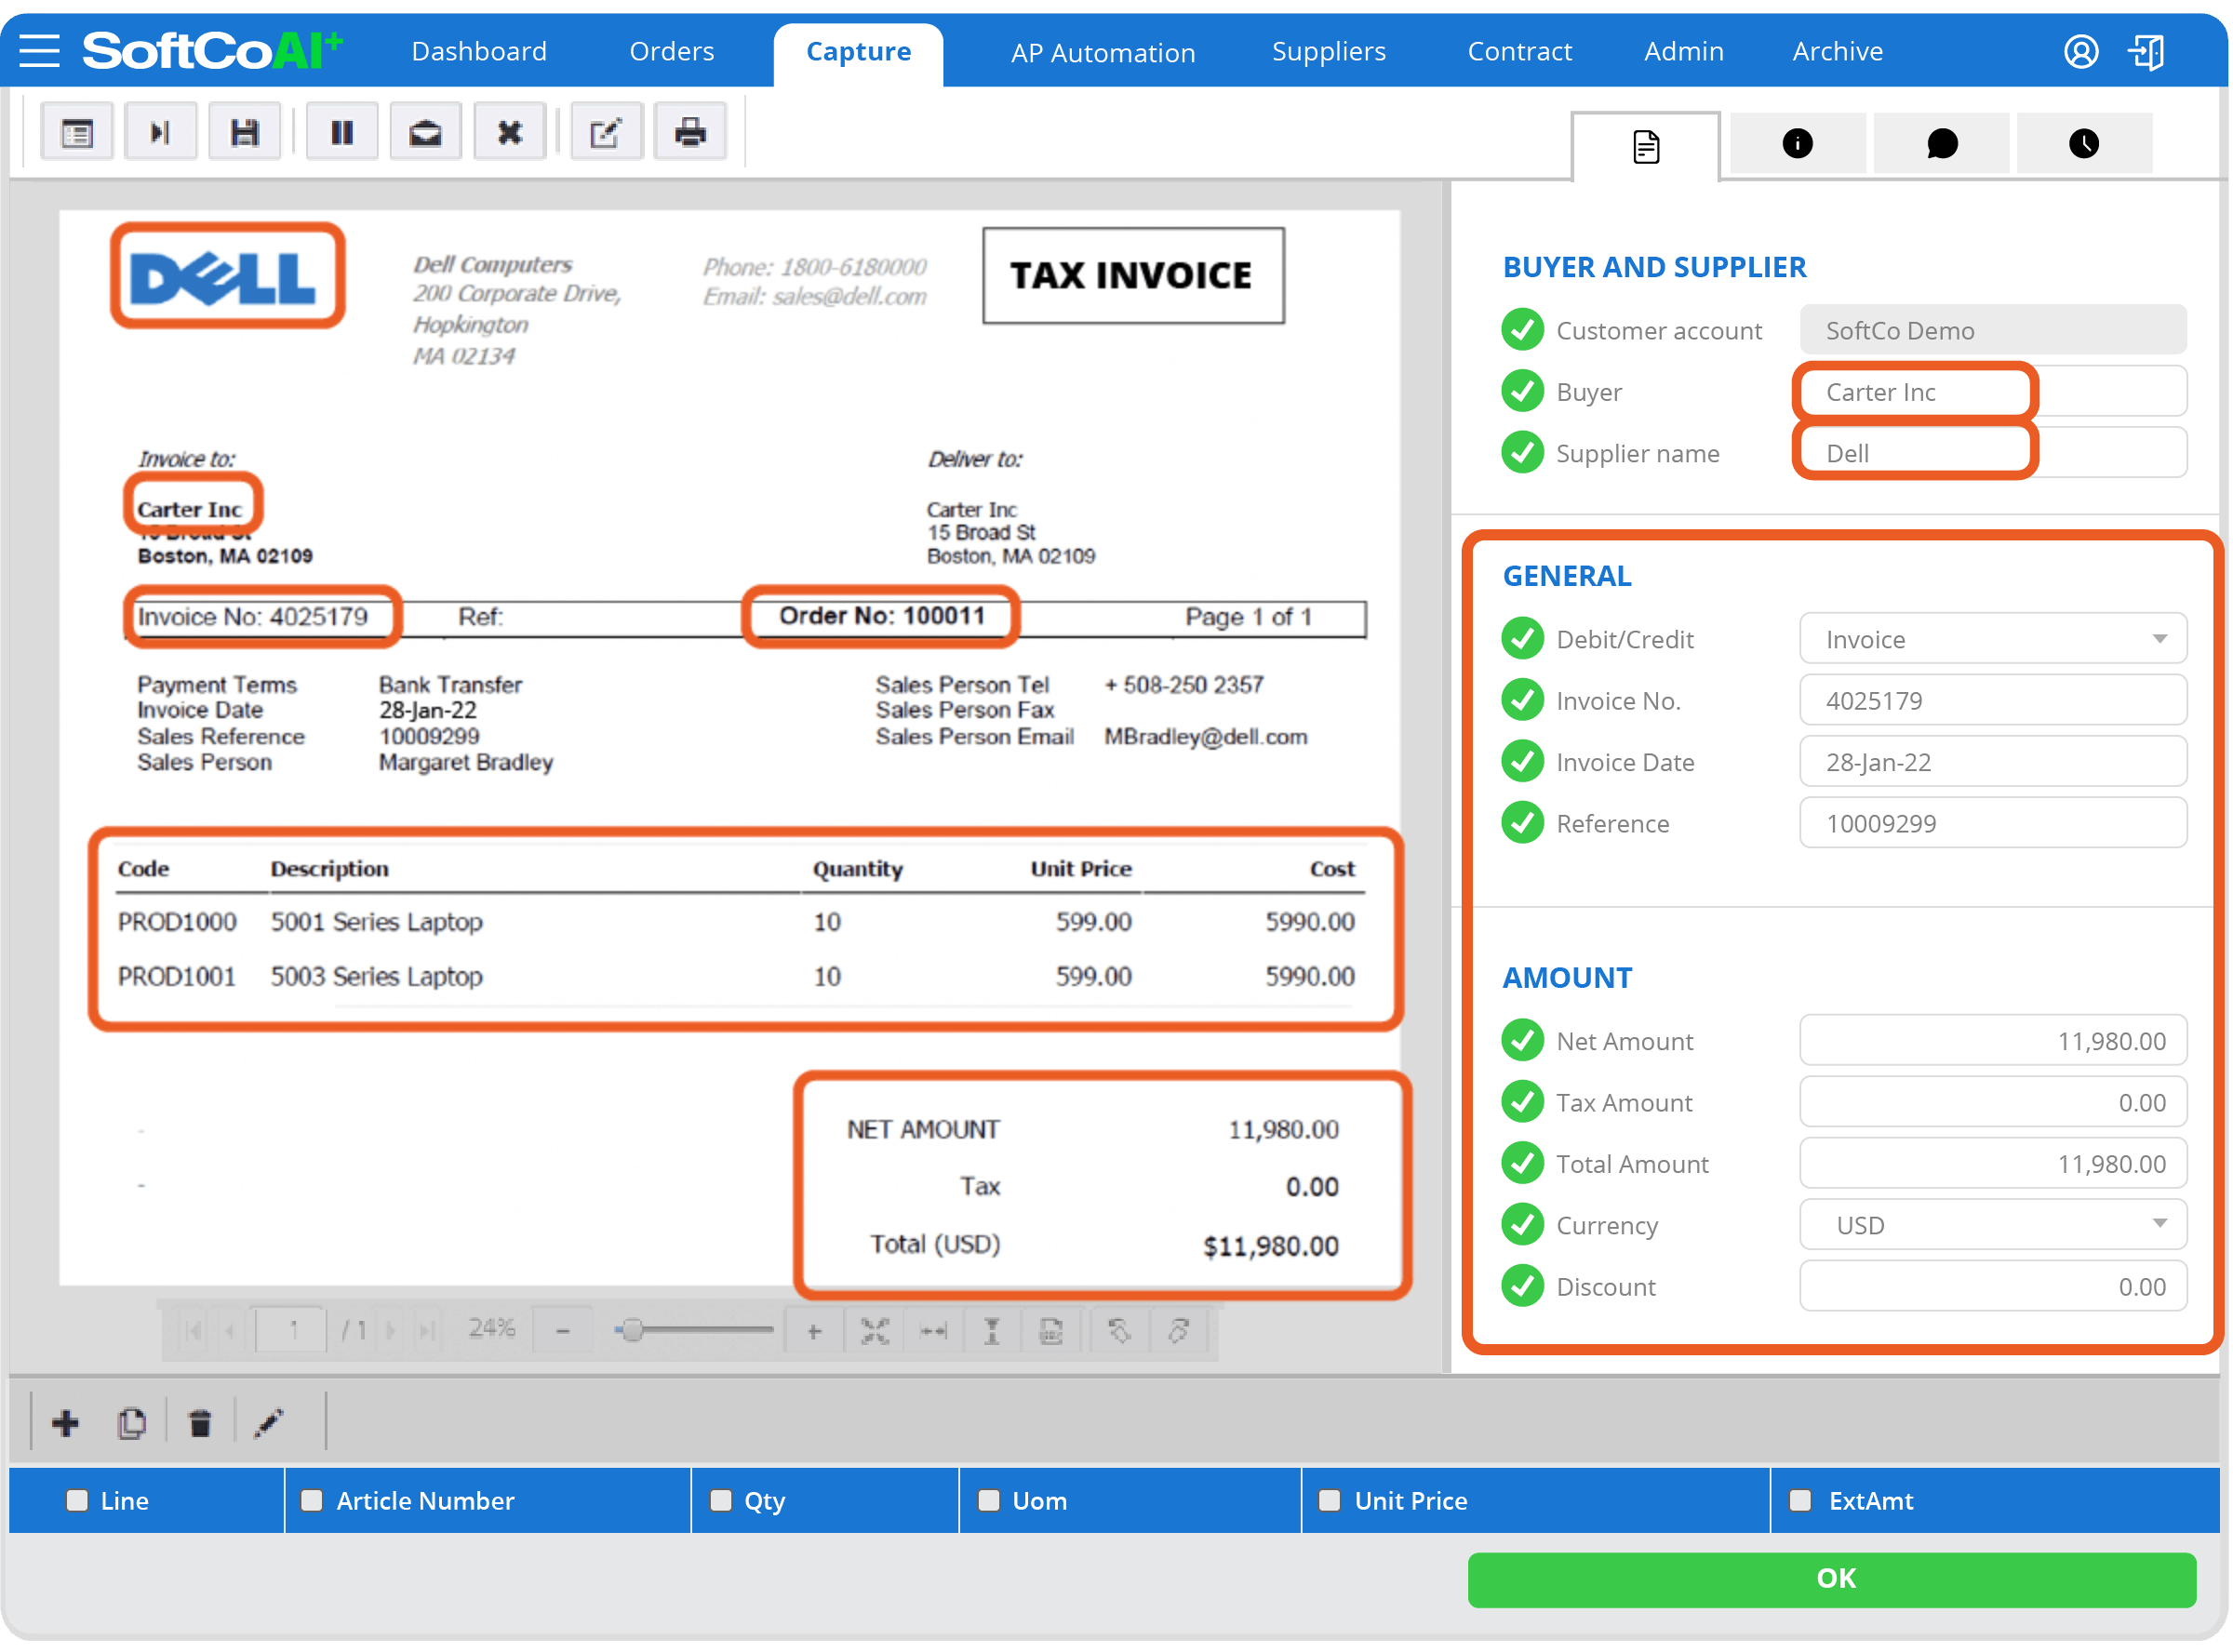Viewport: 2233px width, 1652px height.
Task: Click the trash delete line icon
Action: (x=200, y=1422)
